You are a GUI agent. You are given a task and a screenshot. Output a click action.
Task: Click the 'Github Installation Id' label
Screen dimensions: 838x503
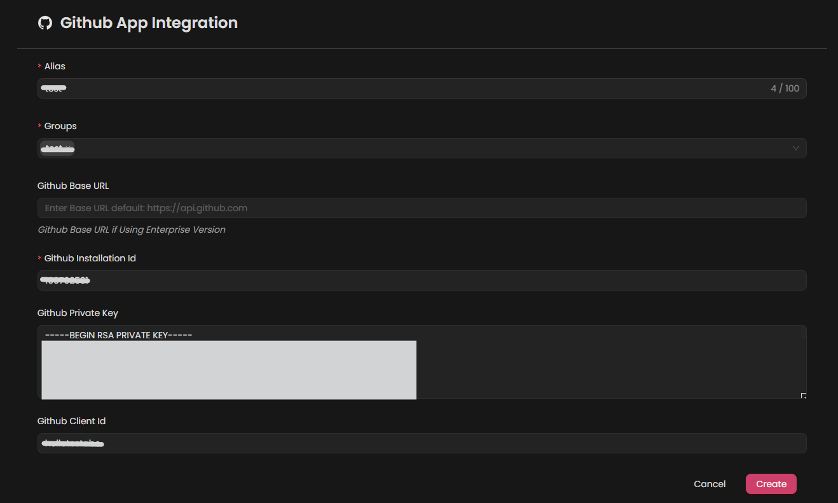[x=90, y=258]
